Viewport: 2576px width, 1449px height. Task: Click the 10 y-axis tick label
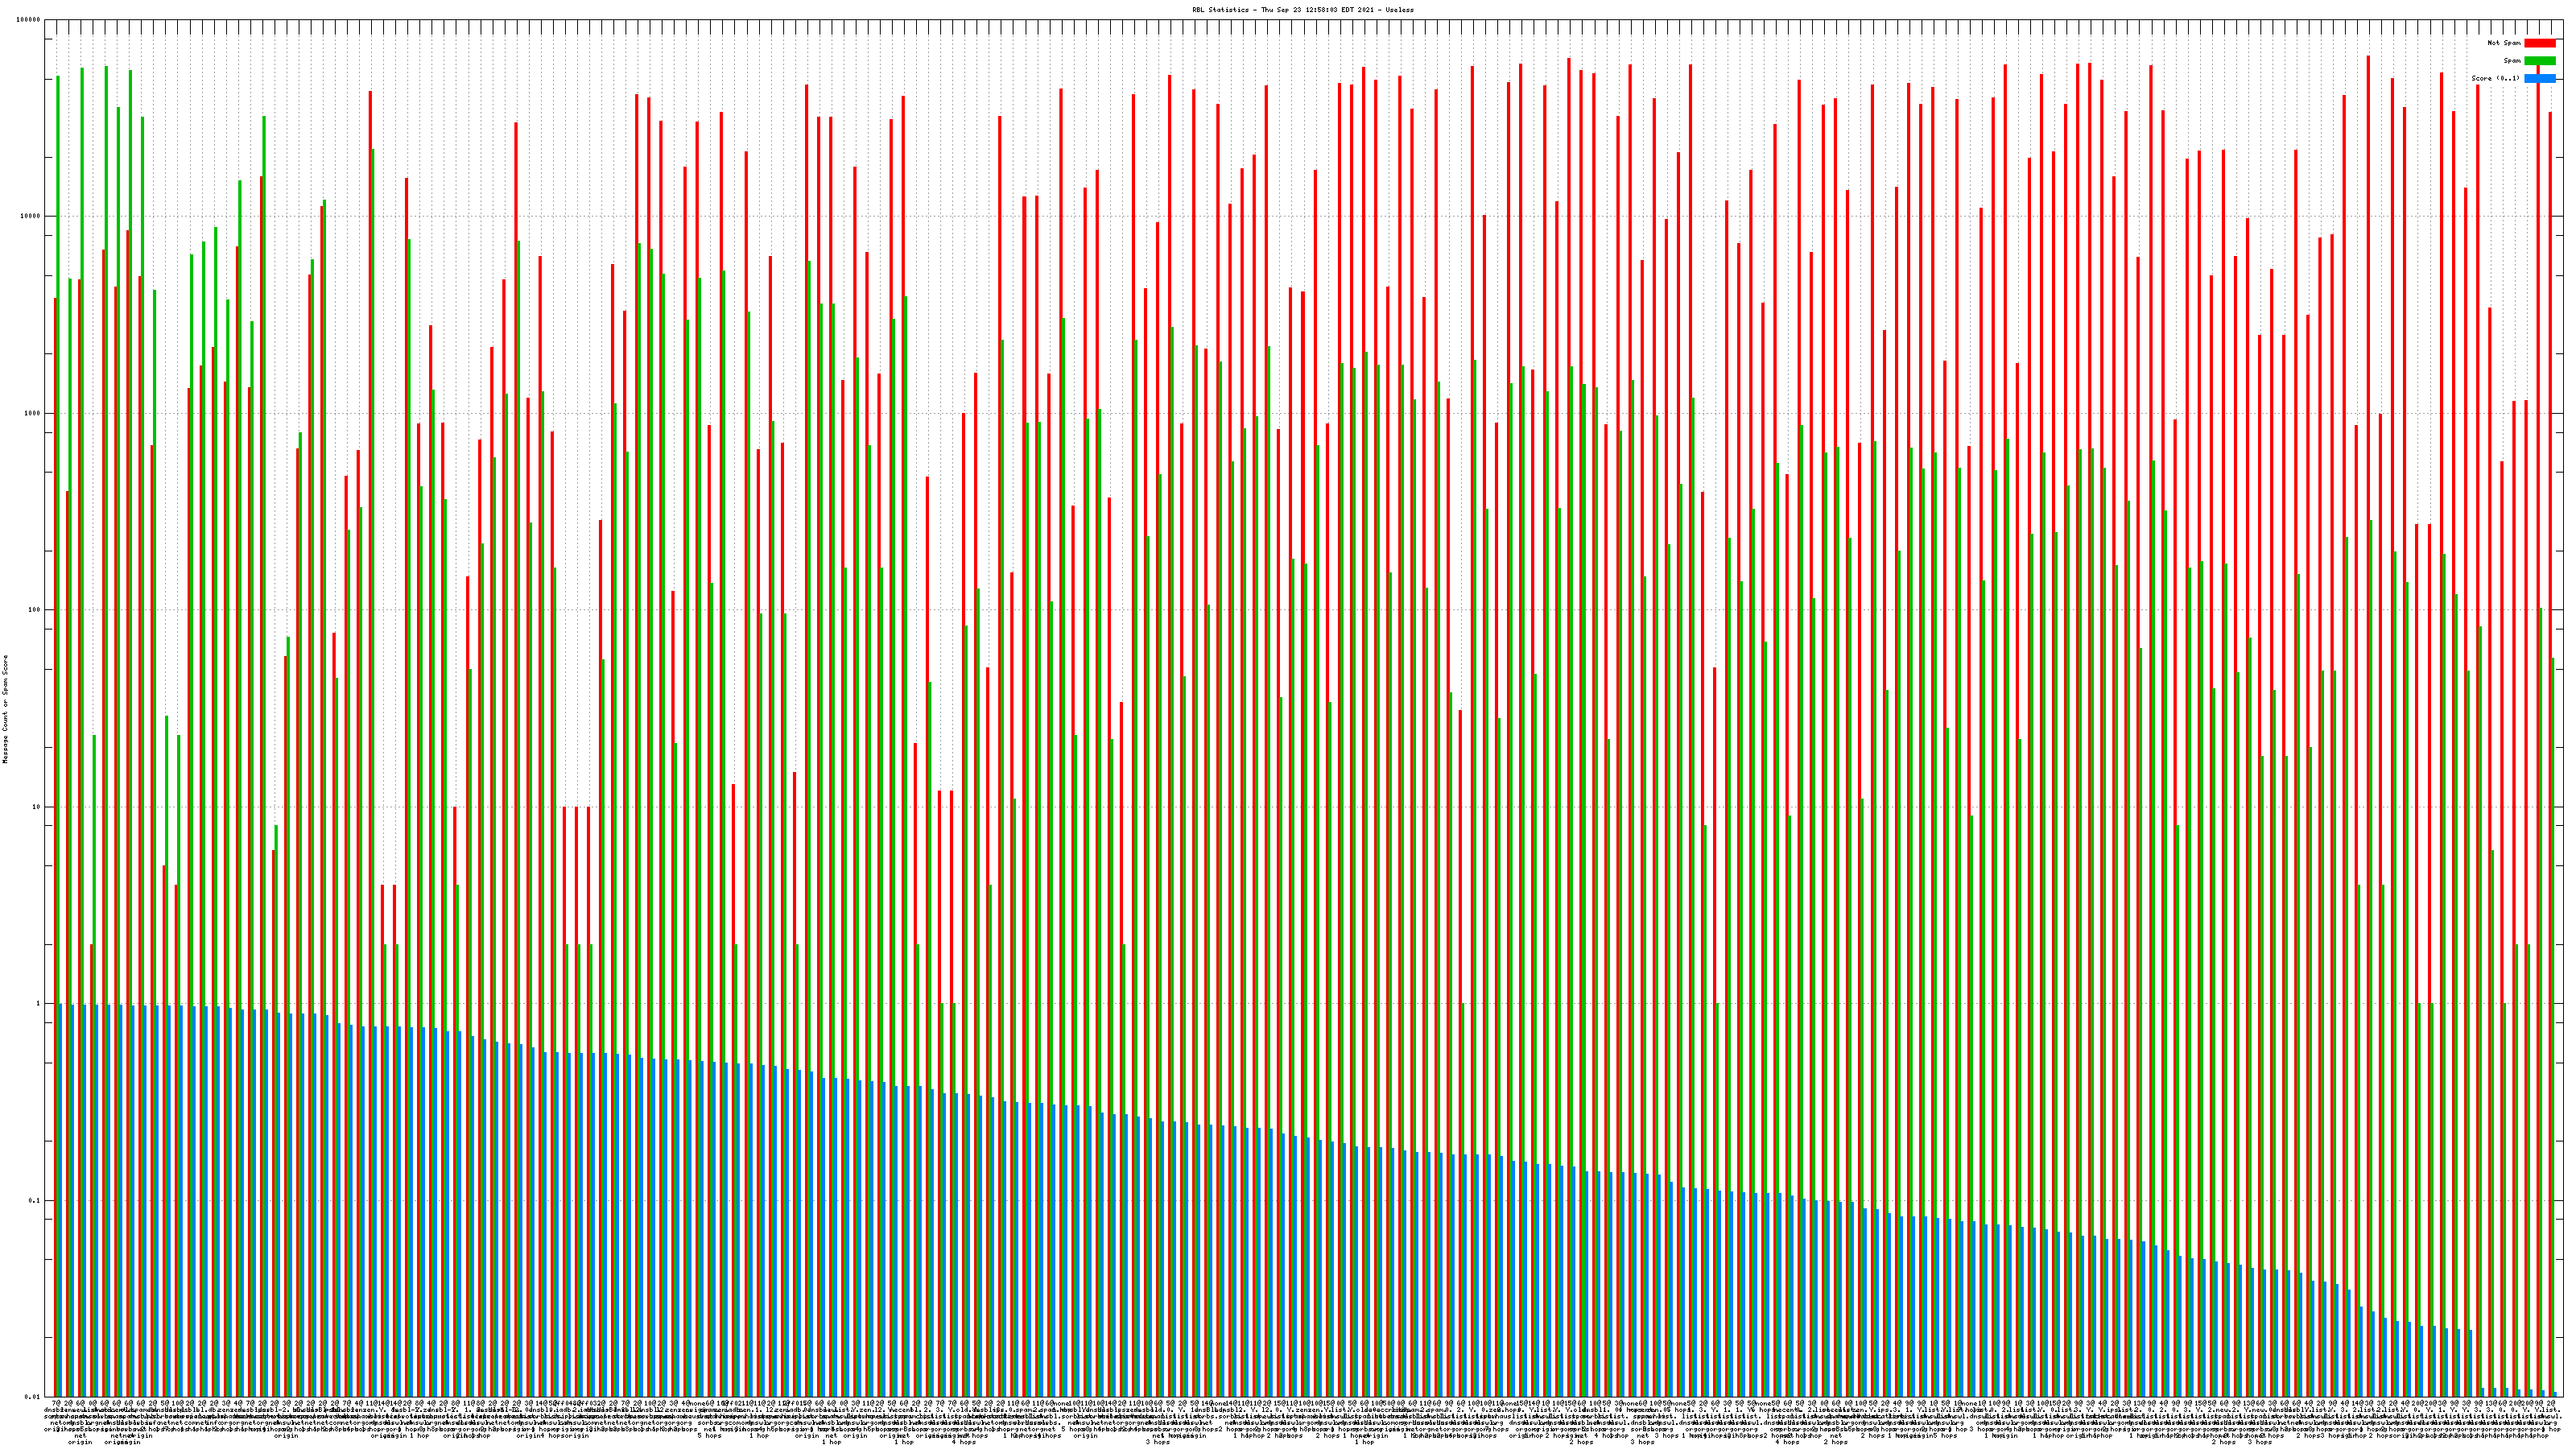pyautogui.click(x=37, y=807)
